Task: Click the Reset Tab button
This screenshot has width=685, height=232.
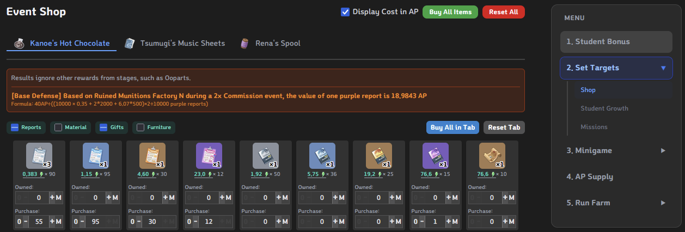Action: (x=504, y=127)
